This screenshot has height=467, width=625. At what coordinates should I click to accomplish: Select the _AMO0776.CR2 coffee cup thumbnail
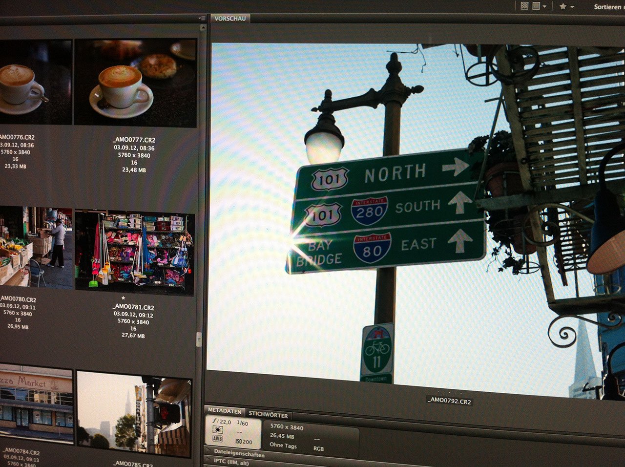[35, 82]
